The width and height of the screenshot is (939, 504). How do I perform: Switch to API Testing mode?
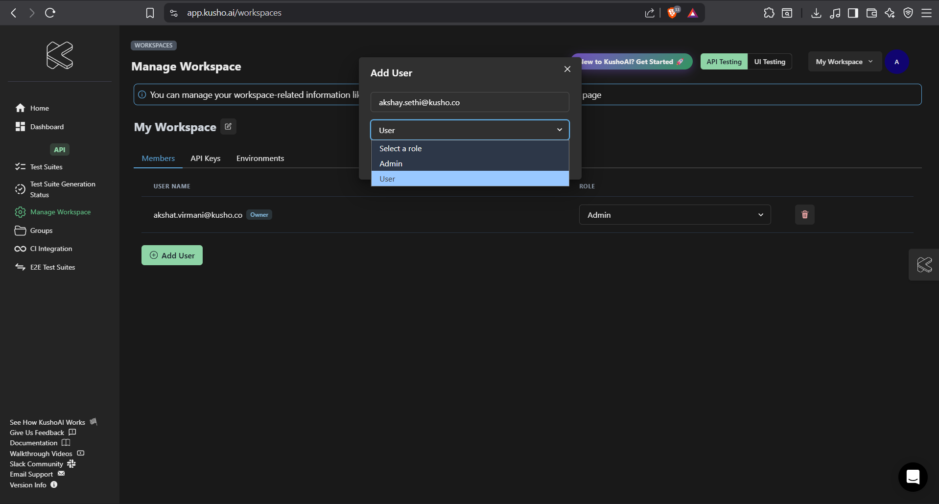pos(724,62)
